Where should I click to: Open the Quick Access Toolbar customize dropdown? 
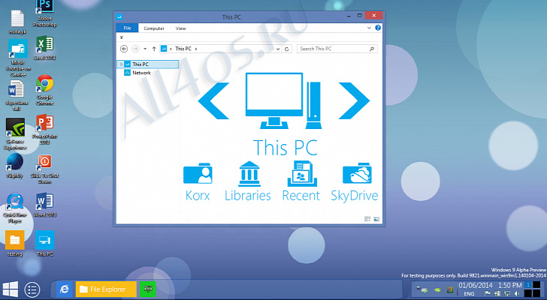pyautogui.click(x=122, y=37)
